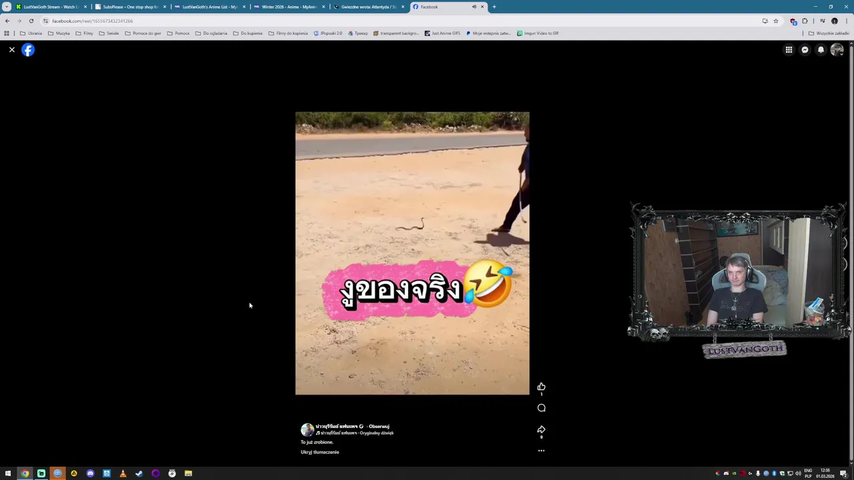Image resolution: width=854 pixels, height=480 pixels.
Task: Open the browser extensions puzzle icon
Action: 804,21
